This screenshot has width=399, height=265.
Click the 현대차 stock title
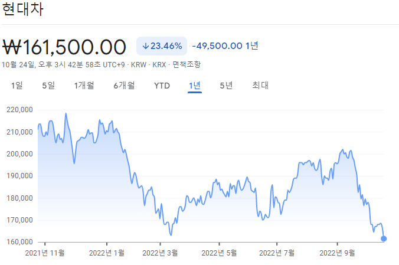(x=22, y=9)
